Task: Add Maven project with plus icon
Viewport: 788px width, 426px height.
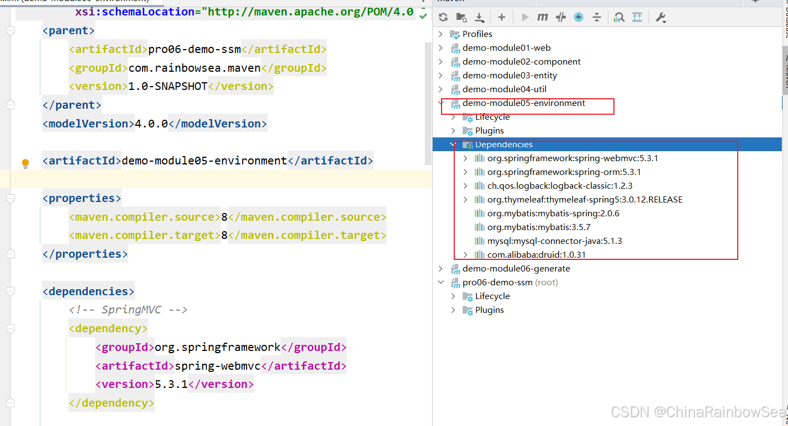Action: [x=502, y=17]
